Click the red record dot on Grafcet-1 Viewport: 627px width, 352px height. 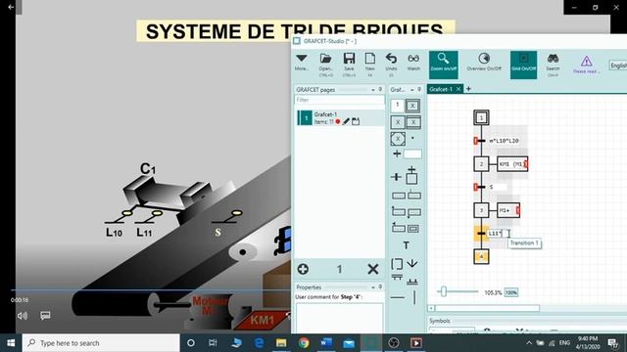point(338,121)
